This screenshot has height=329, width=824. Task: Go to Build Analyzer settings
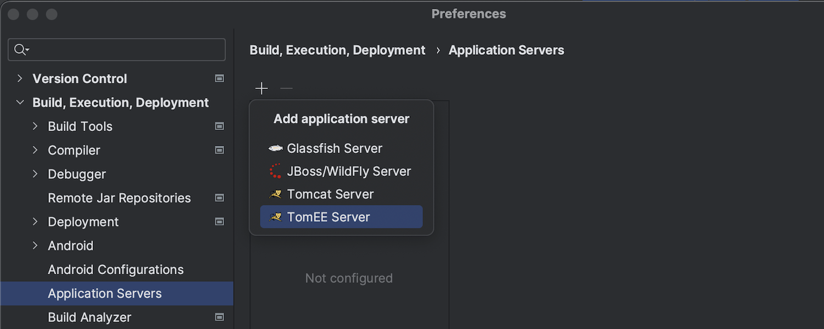pos(90,317)
